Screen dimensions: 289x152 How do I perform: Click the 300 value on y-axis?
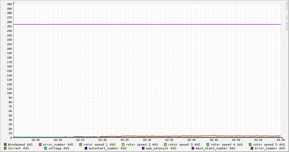coord(9,4)
